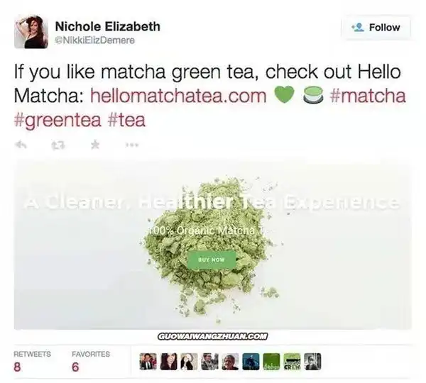Open the matcha powder preview image
Screen dimensions: 426x383
(213, 244)
